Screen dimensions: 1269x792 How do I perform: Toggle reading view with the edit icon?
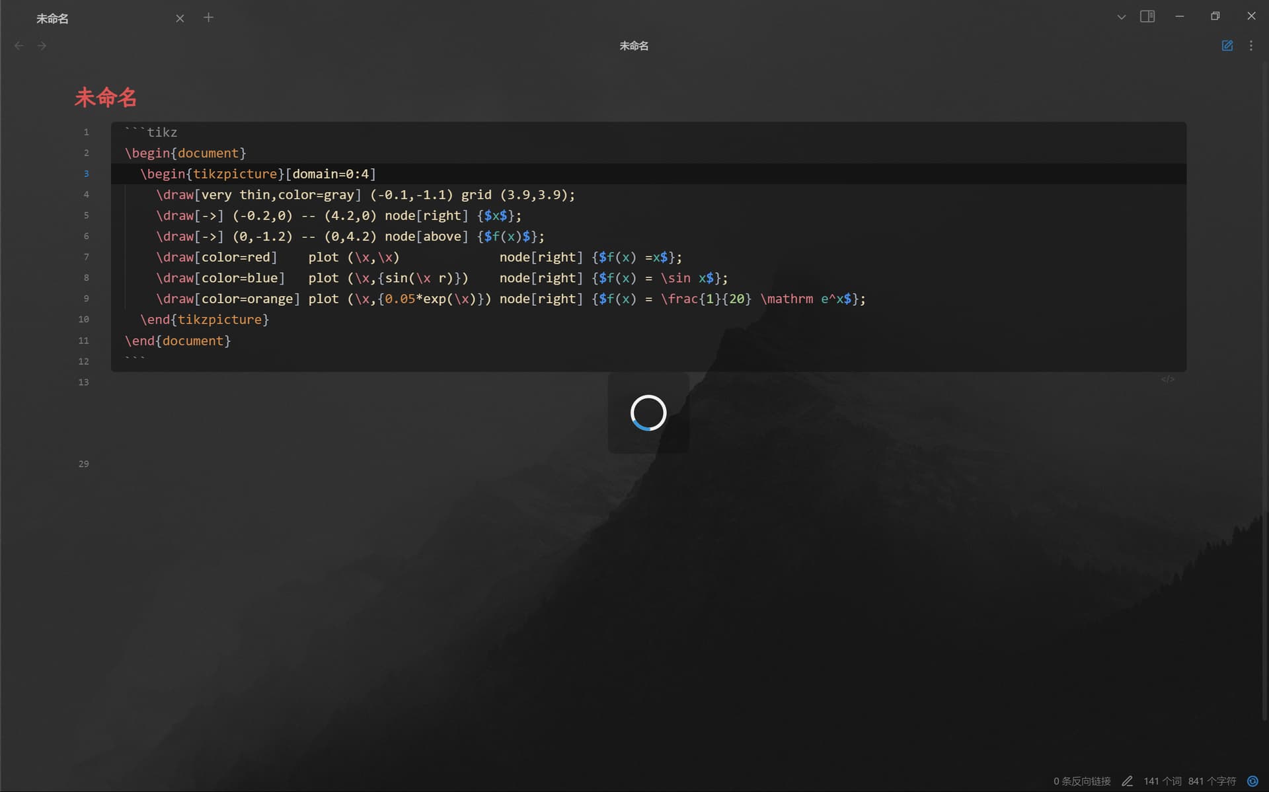pyautogui.click(x=1227, y=46)
